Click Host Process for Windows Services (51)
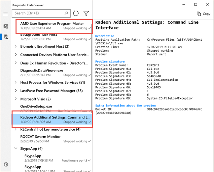The width and height of the screenshot is (214, 172). 53,82
